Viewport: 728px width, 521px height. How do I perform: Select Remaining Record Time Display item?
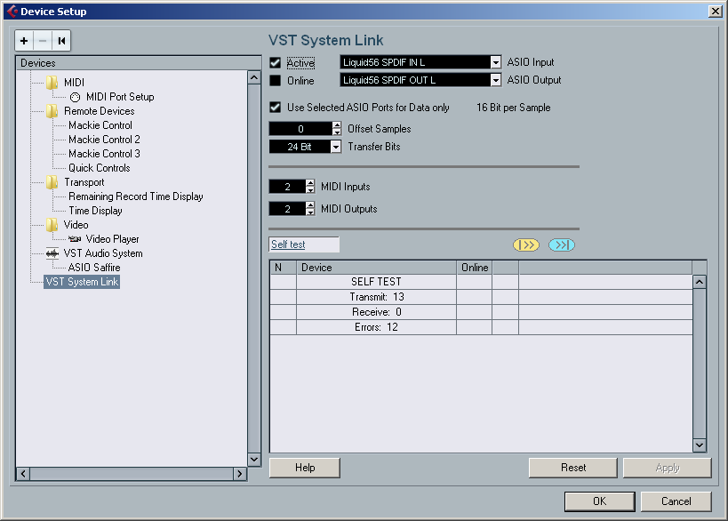(136, 196)
